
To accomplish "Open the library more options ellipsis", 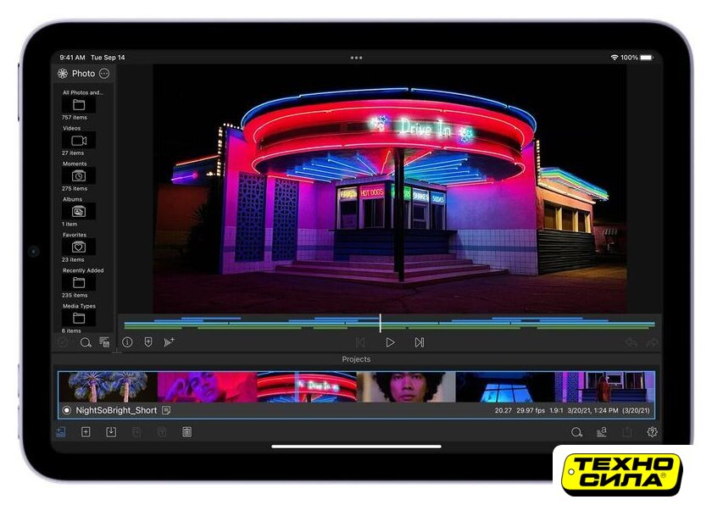I will 104,74.
